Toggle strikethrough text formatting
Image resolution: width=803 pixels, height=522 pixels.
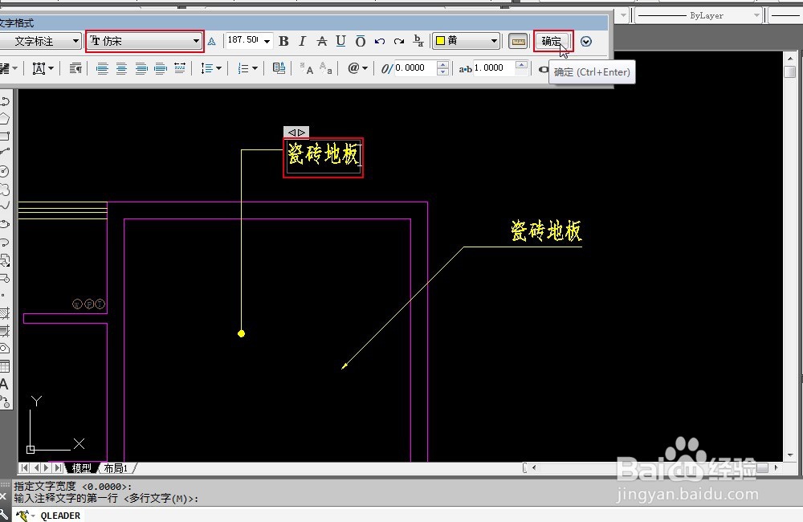click(322, 42)
